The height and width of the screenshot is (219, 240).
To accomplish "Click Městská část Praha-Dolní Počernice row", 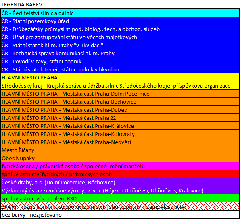I will pyautogui.click(x=120, y=94).
